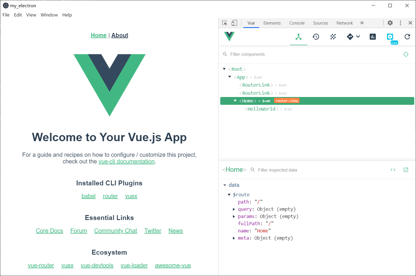Viewport: 416px width, 276px height.
Task: Open the vue-devtools ecosystem link
Action: click(x=97, y=265)
